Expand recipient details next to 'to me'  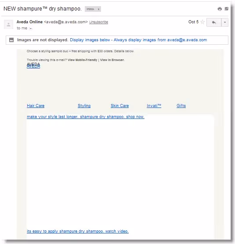pos(31,29)
